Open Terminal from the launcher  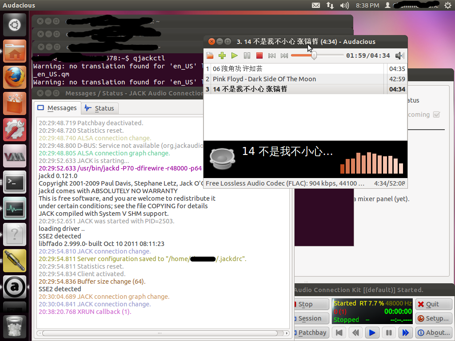coord(15,182)
